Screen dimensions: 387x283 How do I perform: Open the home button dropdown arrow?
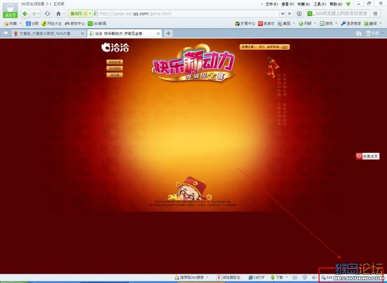click(x=64, y=14)
